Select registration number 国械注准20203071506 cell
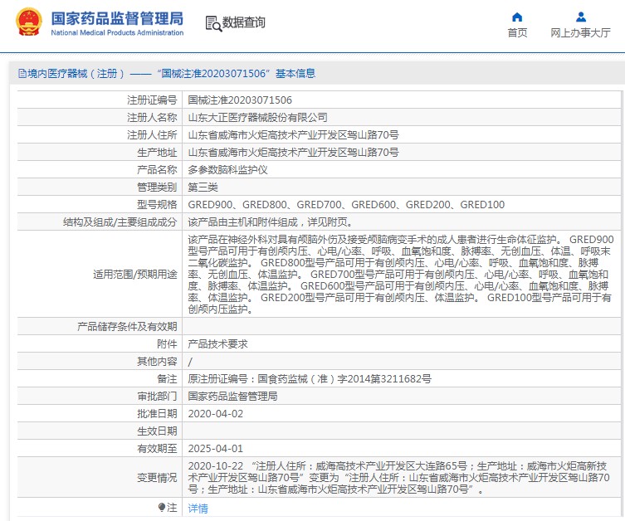 tap(240, 100)
